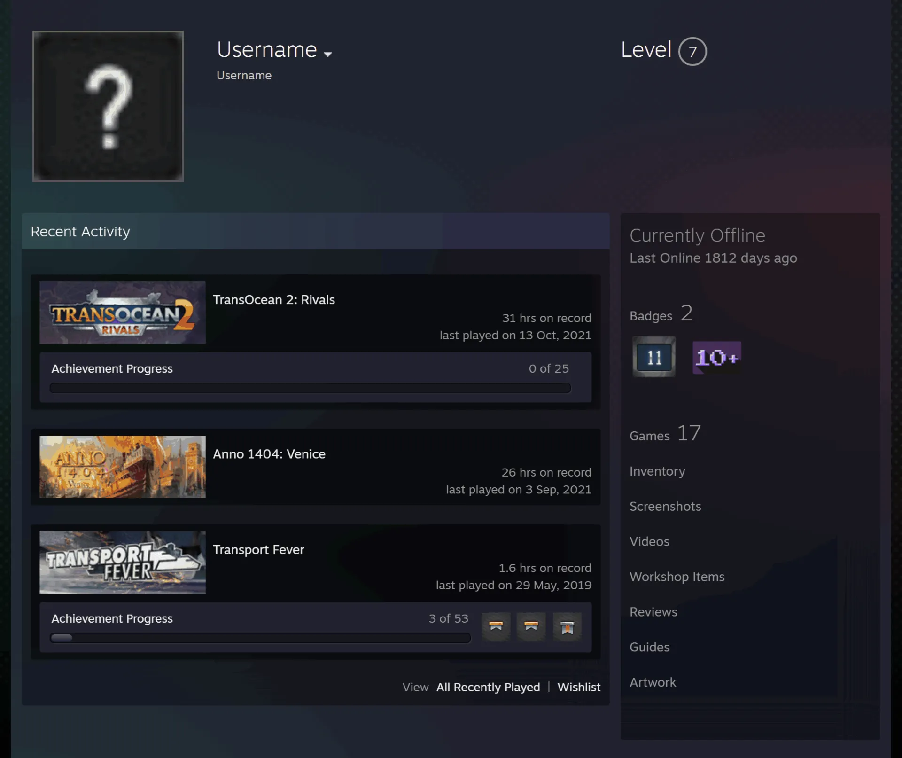902x758 pixels.
Task: Select 'Last Online 1812 days ago' text
Action: (713, 258)
